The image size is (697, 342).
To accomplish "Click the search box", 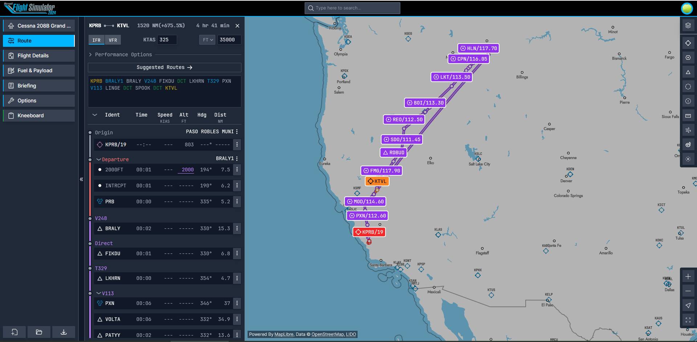I will click(352, 8).
